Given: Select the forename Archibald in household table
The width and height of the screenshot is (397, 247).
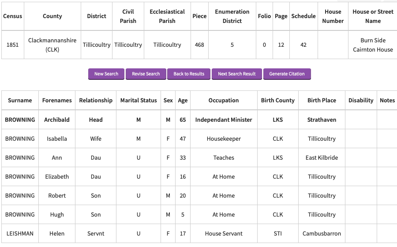Looking at the screenshot, I should 57,120.
